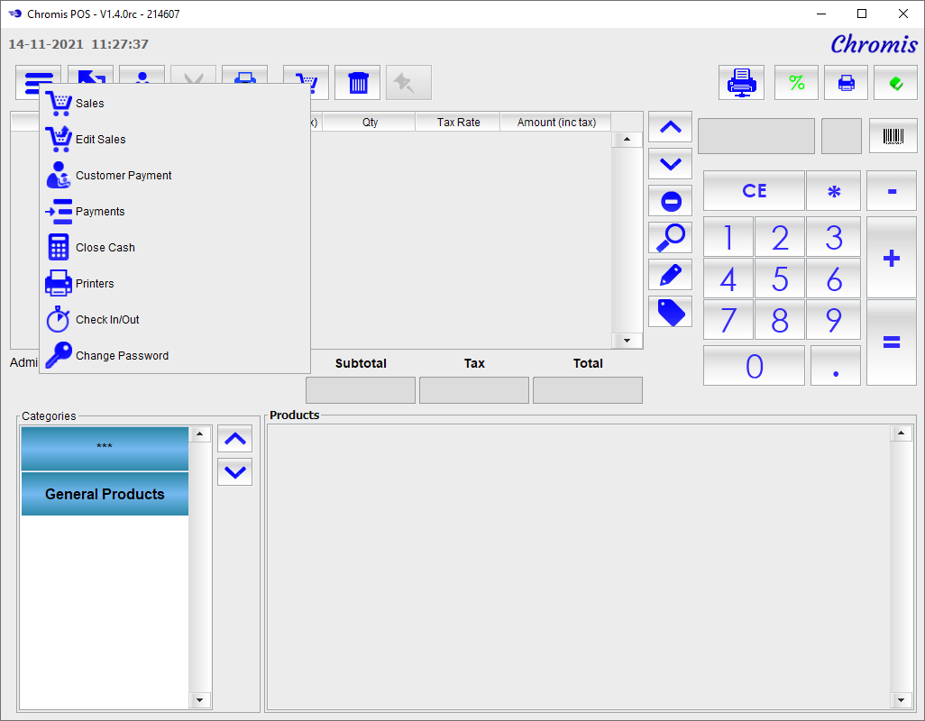Image resolution: width=925 pixels, height=721 pixels.
Task: Click the magnifier product search button
Action: click(x=671, y=238)
